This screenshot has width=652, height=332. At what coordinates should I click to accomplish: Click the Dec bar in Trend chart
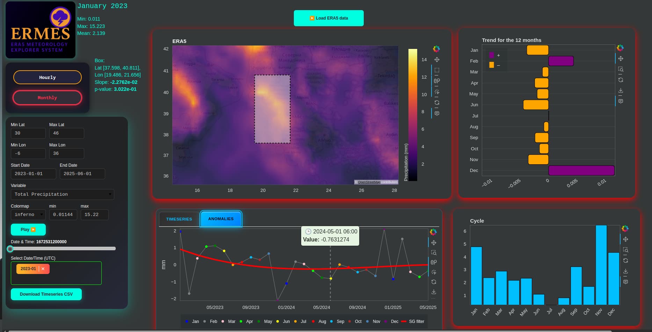point(581,171)
